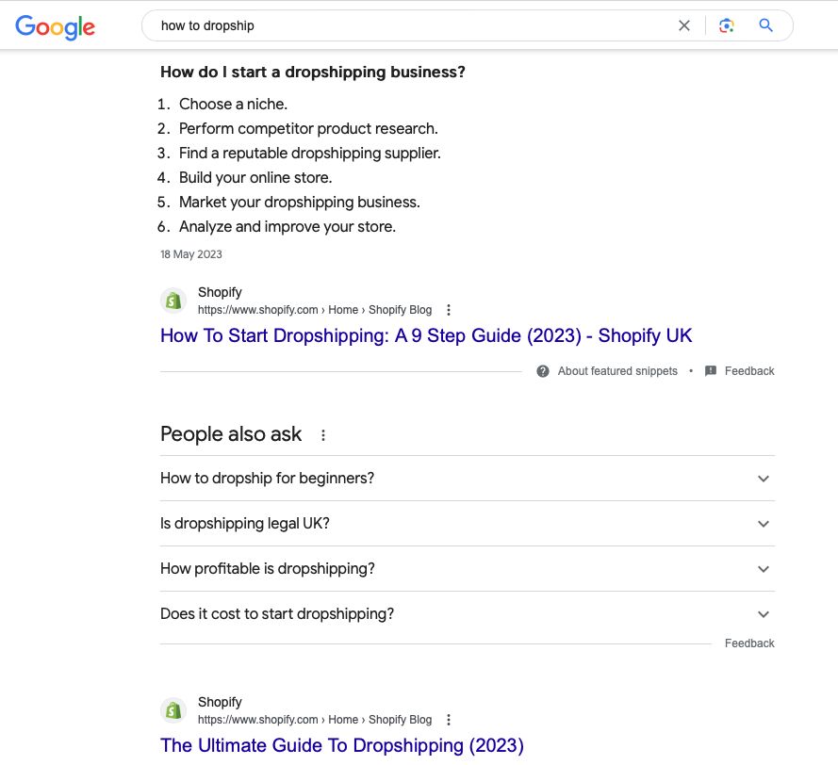Open Google Lens image search
Image resolution: width=838 pixels, height=765 pixels.
point(726,26)
